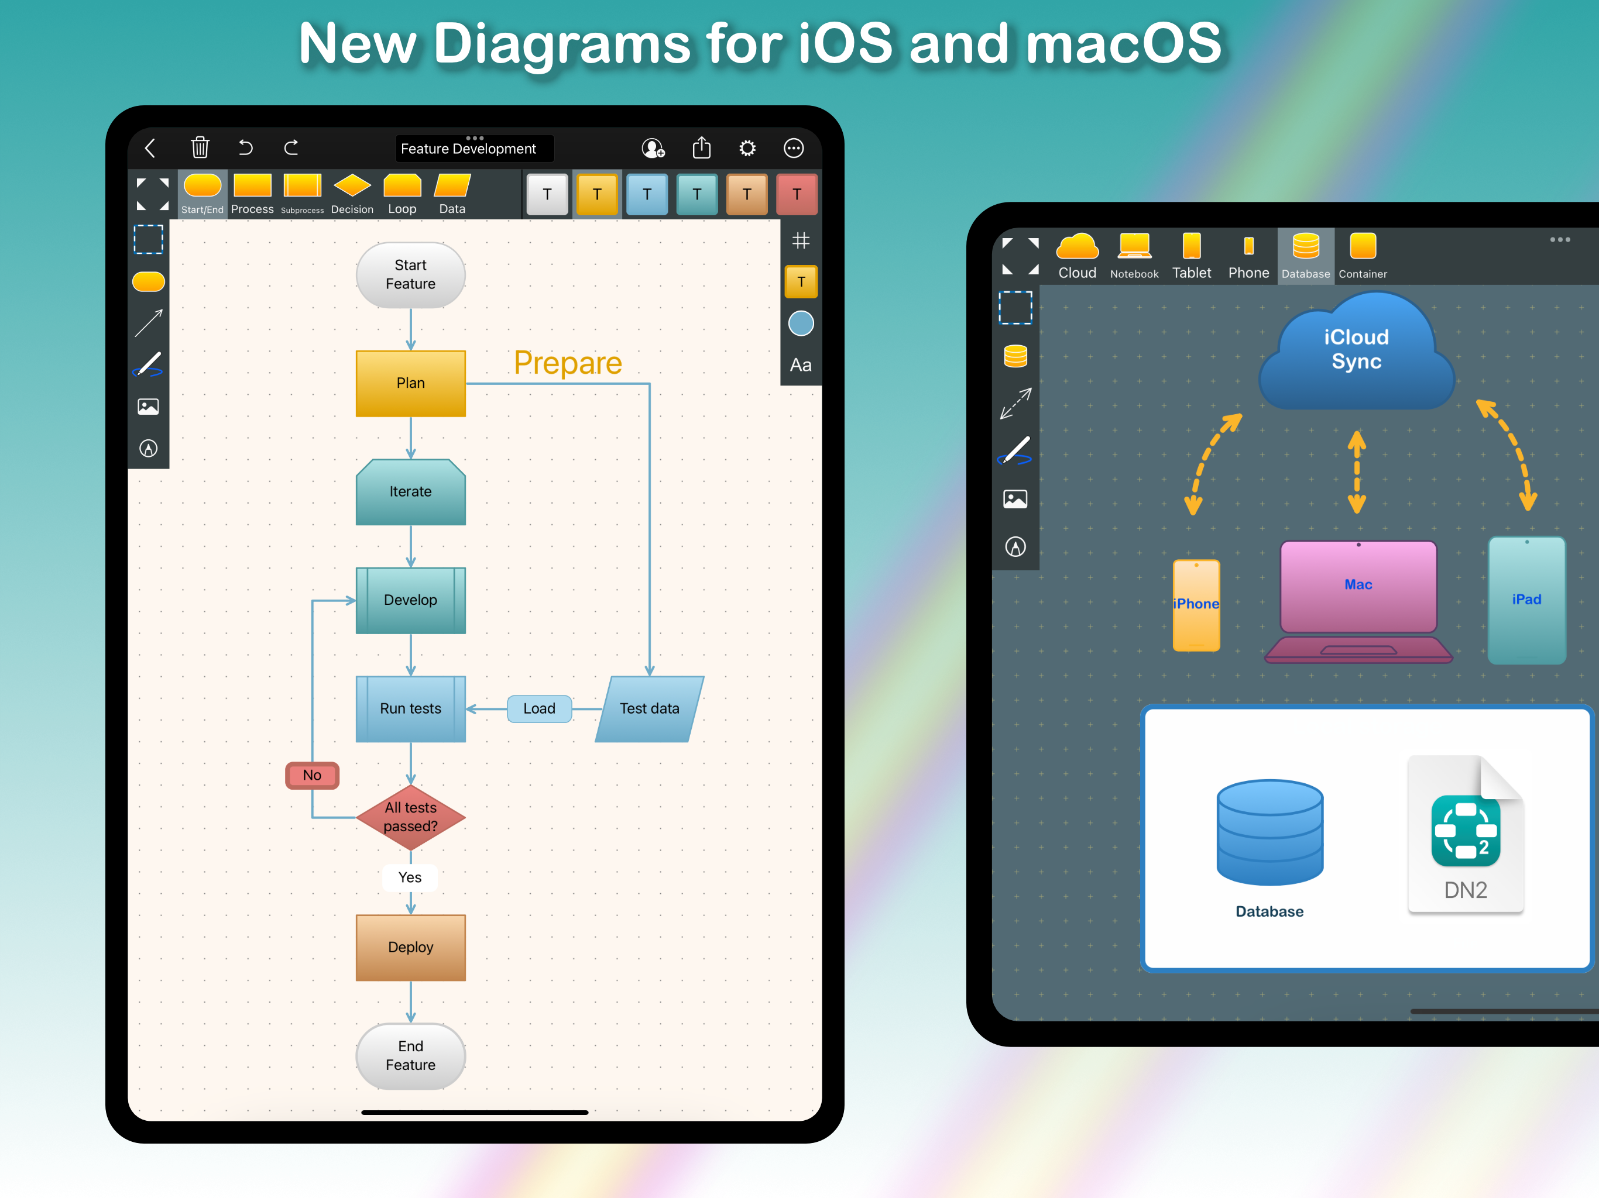Viewport: 1599px width, 1198px height.
Task: Open the add collaborator icon
Action: 654,148
